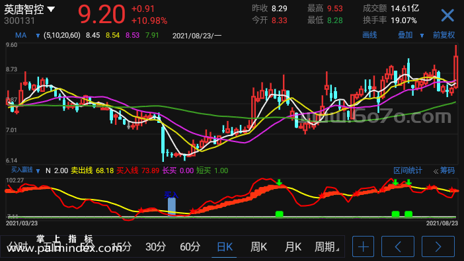Screen dimensions: 464x261
Task: Close the chart with the blue X
Action: point(447,15)
